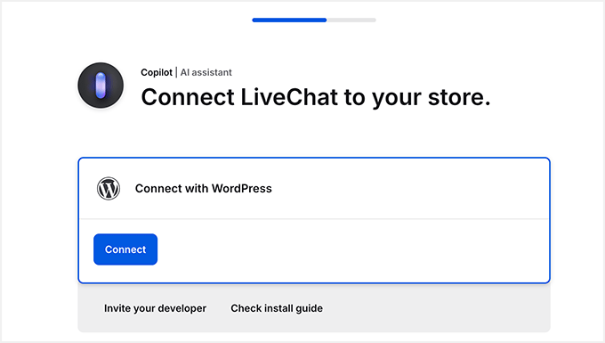This screenshot has height=343, width=605.
Task: Click the filled blue progress step
Action: 289,20
